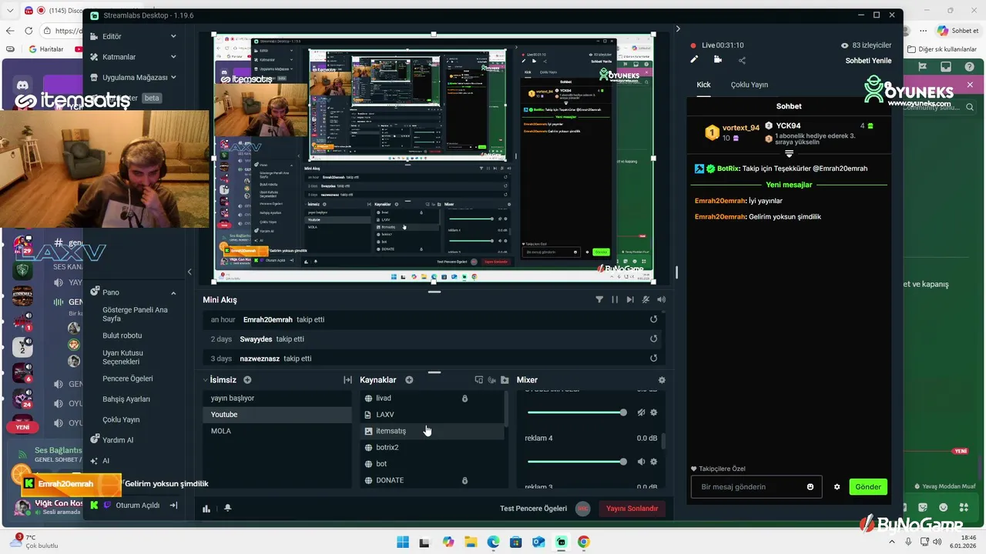This screenshot has height=554, width=986.
Task: Click Test Pencere Öğeleri button
Action: pyautogui.click(x=533, y=509)
